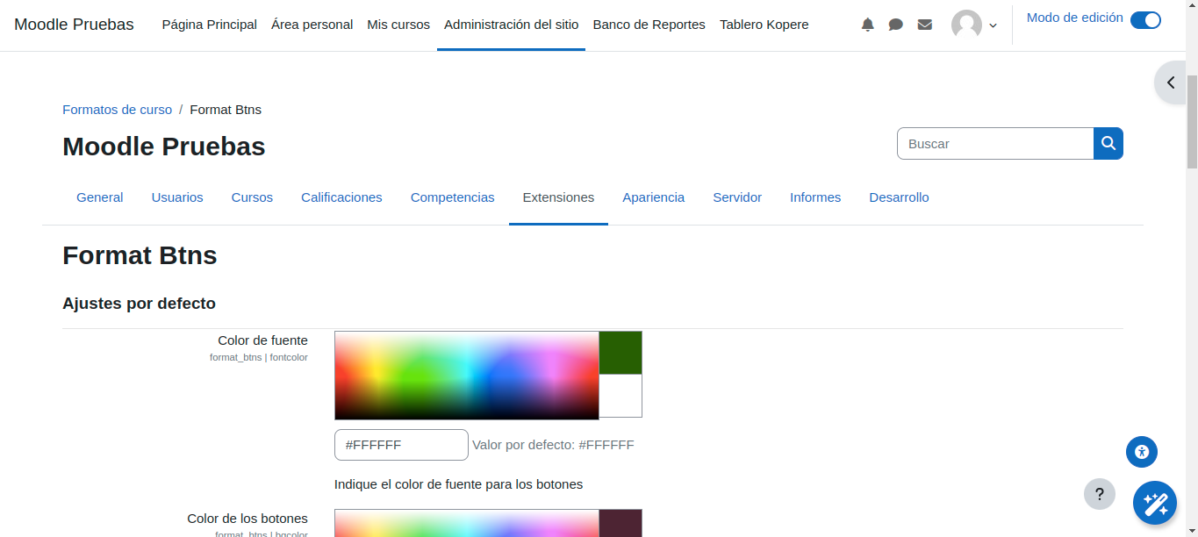Switch to the Usuarios tab
The image size is (1198, 537).
pyautogui.click(x=177, y=197)
